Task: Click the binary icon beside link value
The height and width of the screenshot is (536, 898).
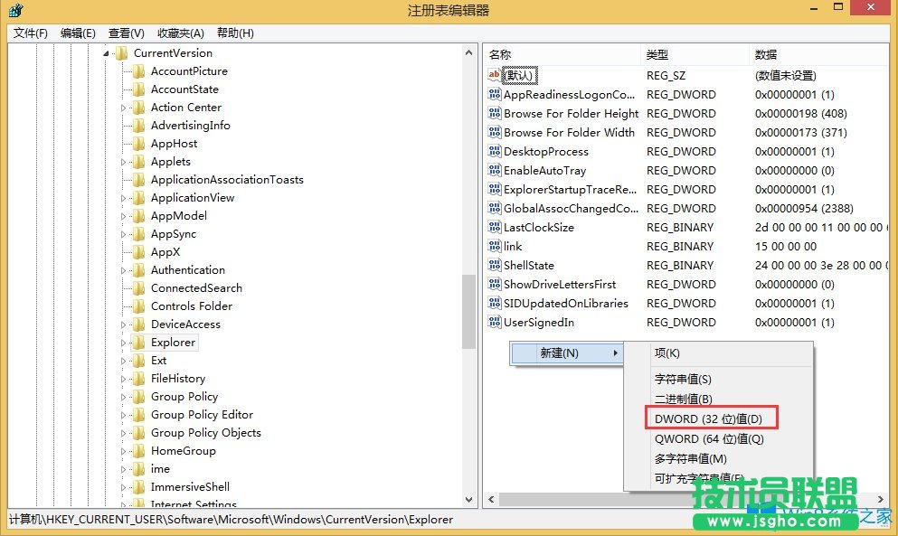Action: point(494,246)
